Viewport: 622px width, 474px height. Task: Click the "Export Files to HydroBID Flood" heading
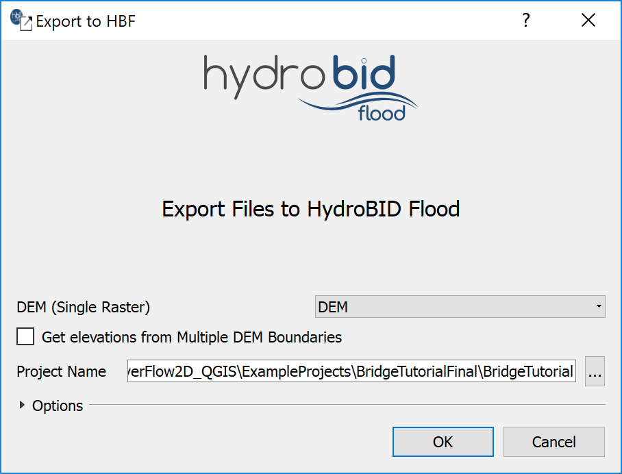310,208
